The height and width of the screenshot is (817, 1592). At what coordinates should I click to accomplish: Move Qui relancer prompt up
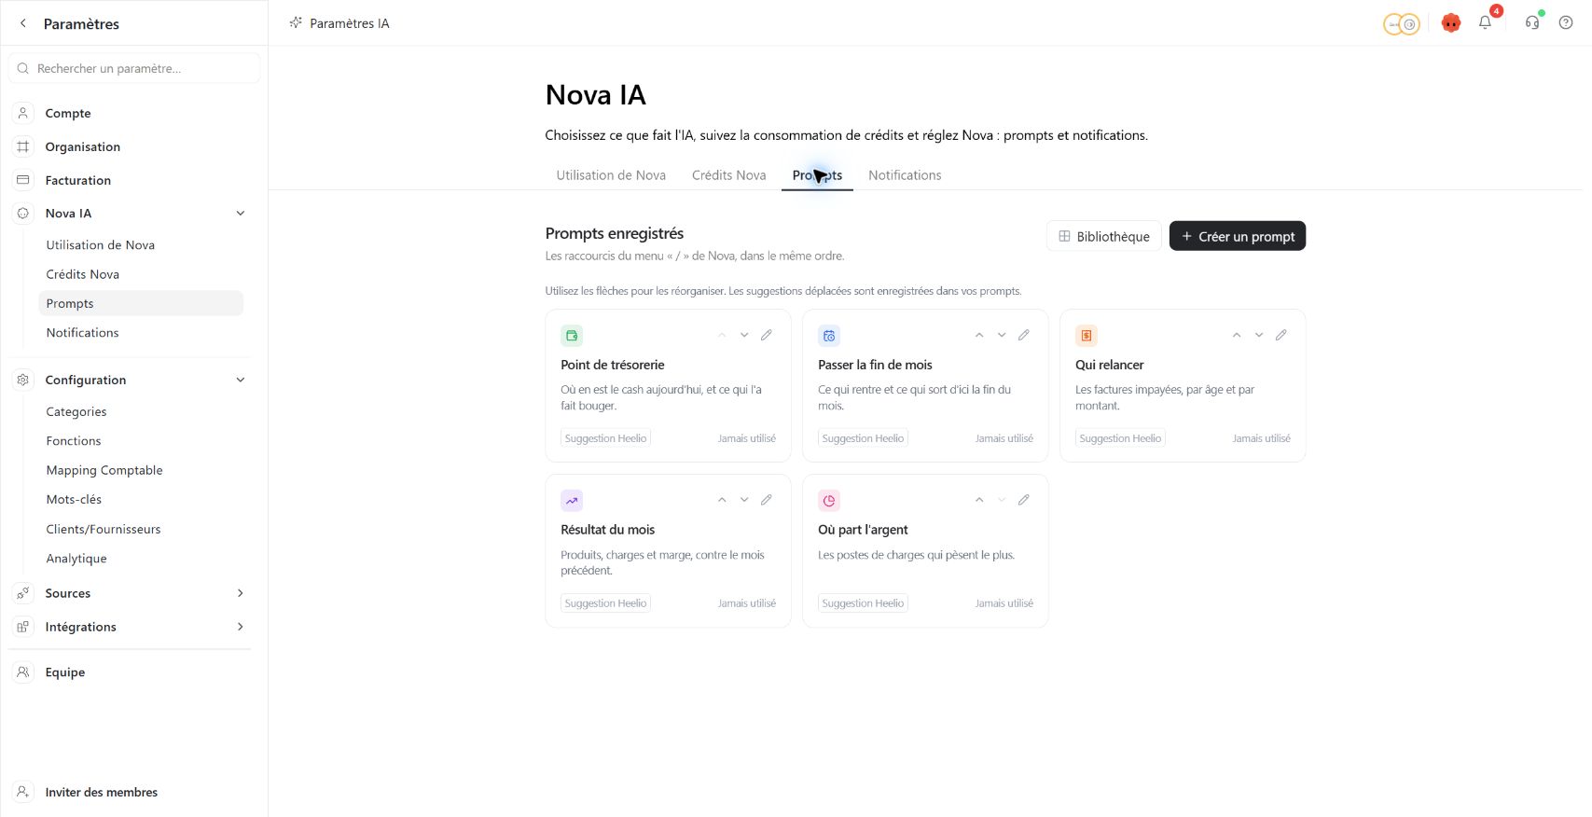1237,335
